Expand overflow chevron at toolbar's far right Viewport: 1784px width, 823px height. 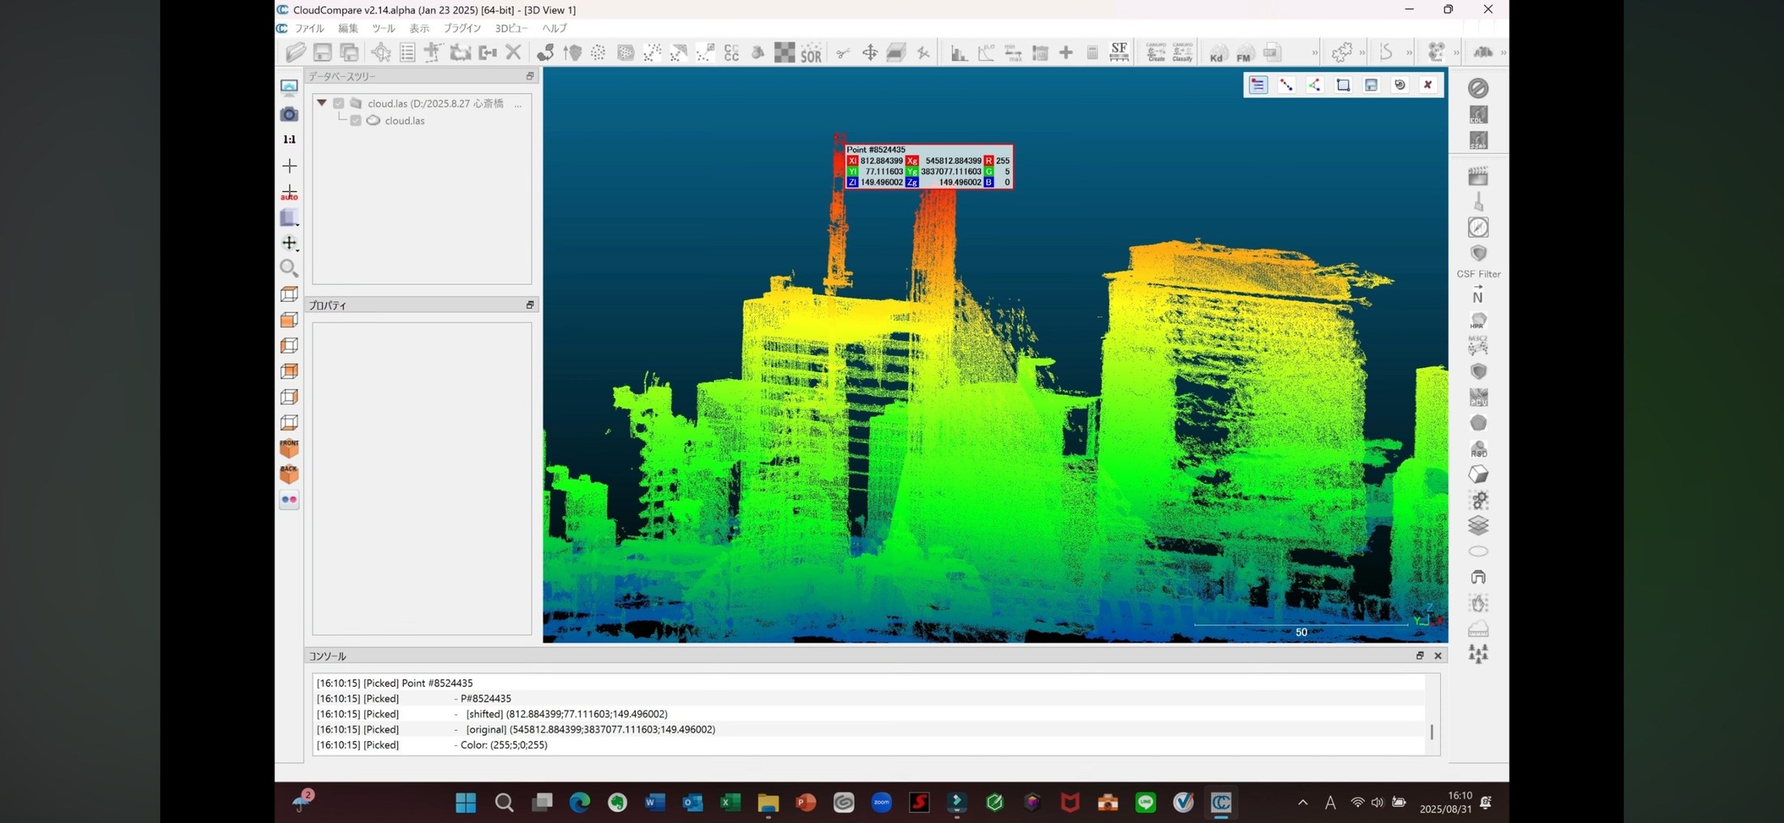(x=1503, y=54)
